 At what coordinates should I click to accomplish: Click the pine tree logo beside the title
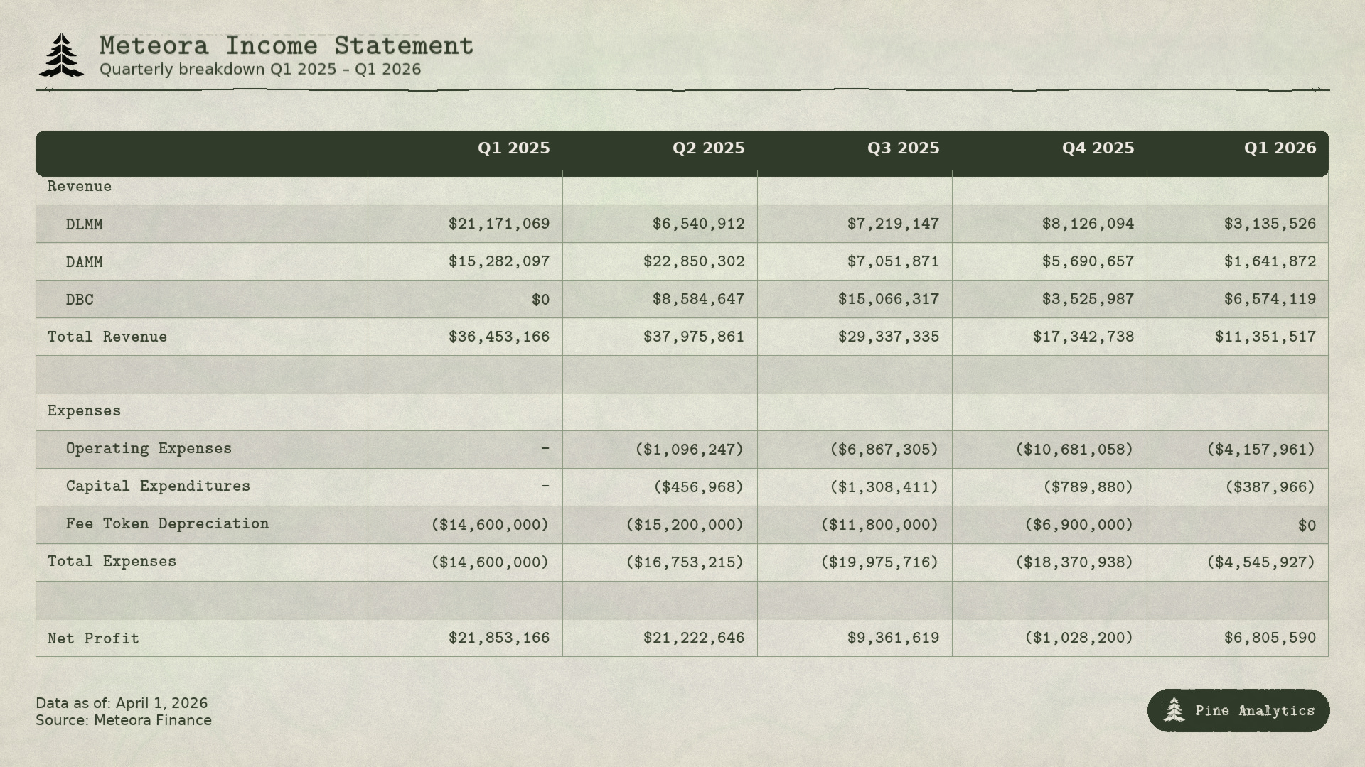tap(62, 55)
